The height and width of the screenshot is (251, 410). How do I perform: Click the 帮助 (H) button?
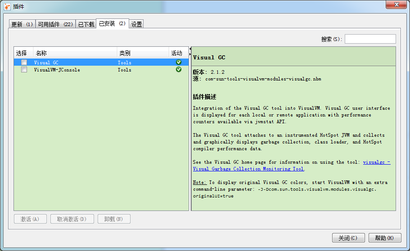[x=385, y=238]
